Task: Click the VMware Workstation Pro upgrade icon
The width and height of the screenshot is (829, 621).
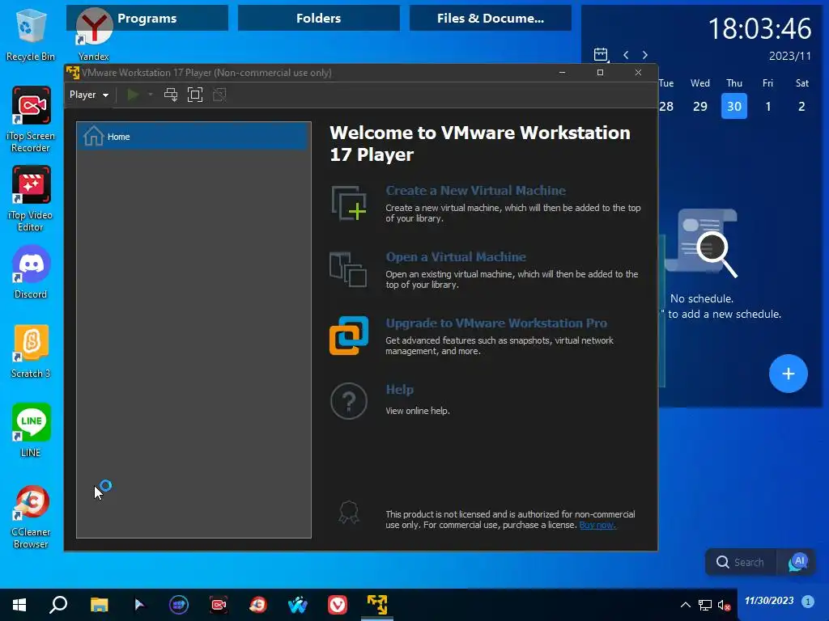Action: (349, 336)
